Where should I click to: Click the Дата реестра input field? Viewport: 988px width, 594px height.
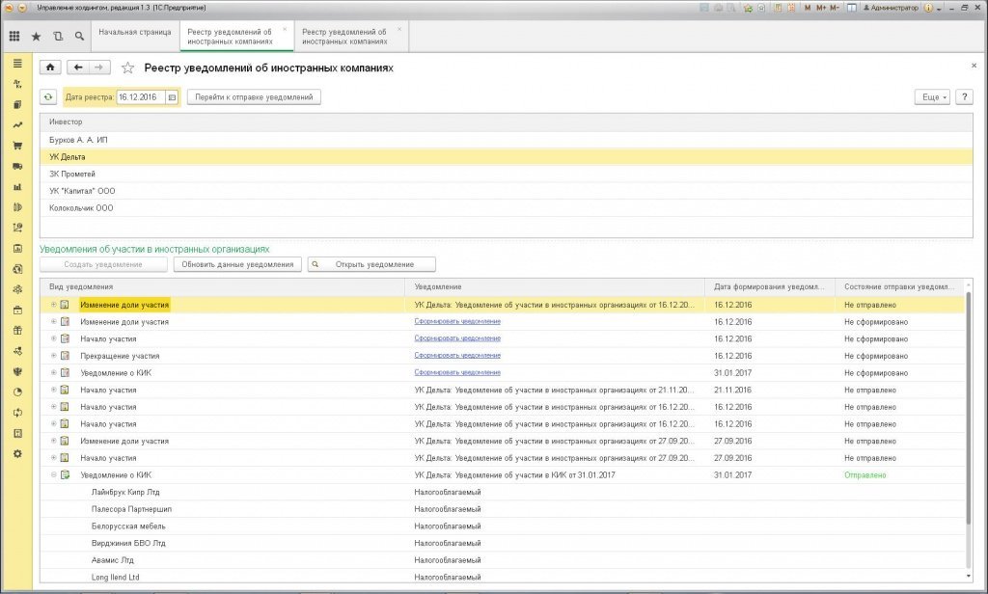click(x=141, y=97)
